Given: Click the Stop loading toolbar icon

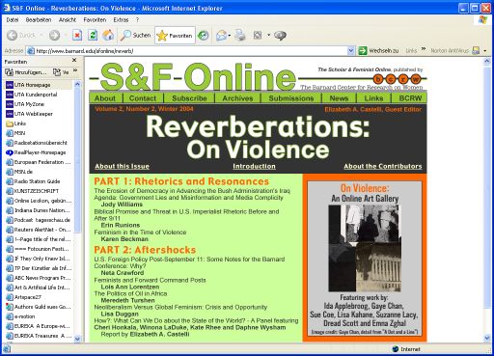Looking at the screenshot, I should [77, 35].
